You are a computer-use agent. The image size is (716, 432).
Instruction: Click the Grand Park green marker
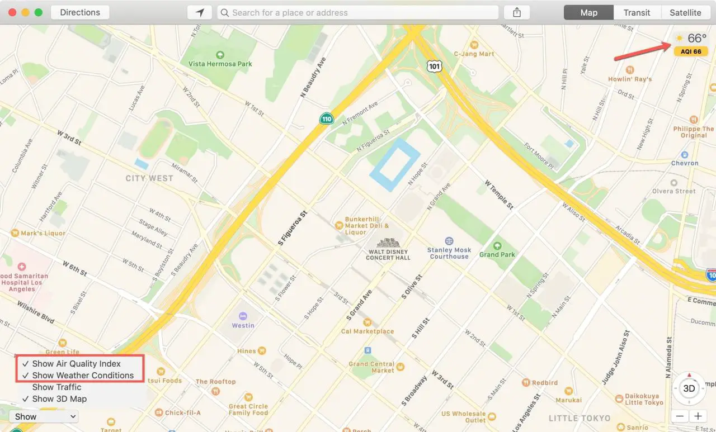497,245
